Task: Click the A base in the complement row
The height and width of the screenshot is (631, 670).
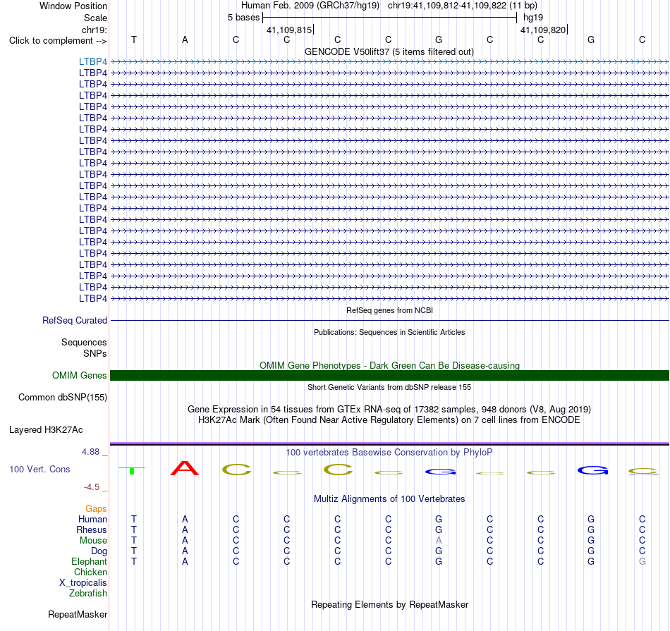Action: click(x=185, y=39)
